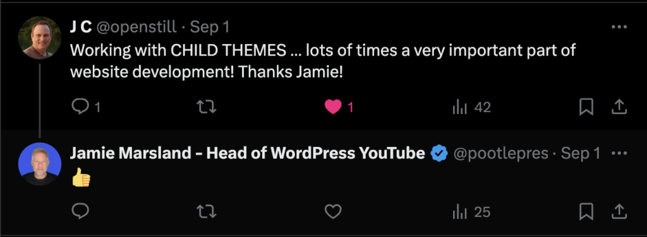Open more options on Jamie's reply
Image resolution: width=647 pixels, height=237 pixels.
coord(619,153)
